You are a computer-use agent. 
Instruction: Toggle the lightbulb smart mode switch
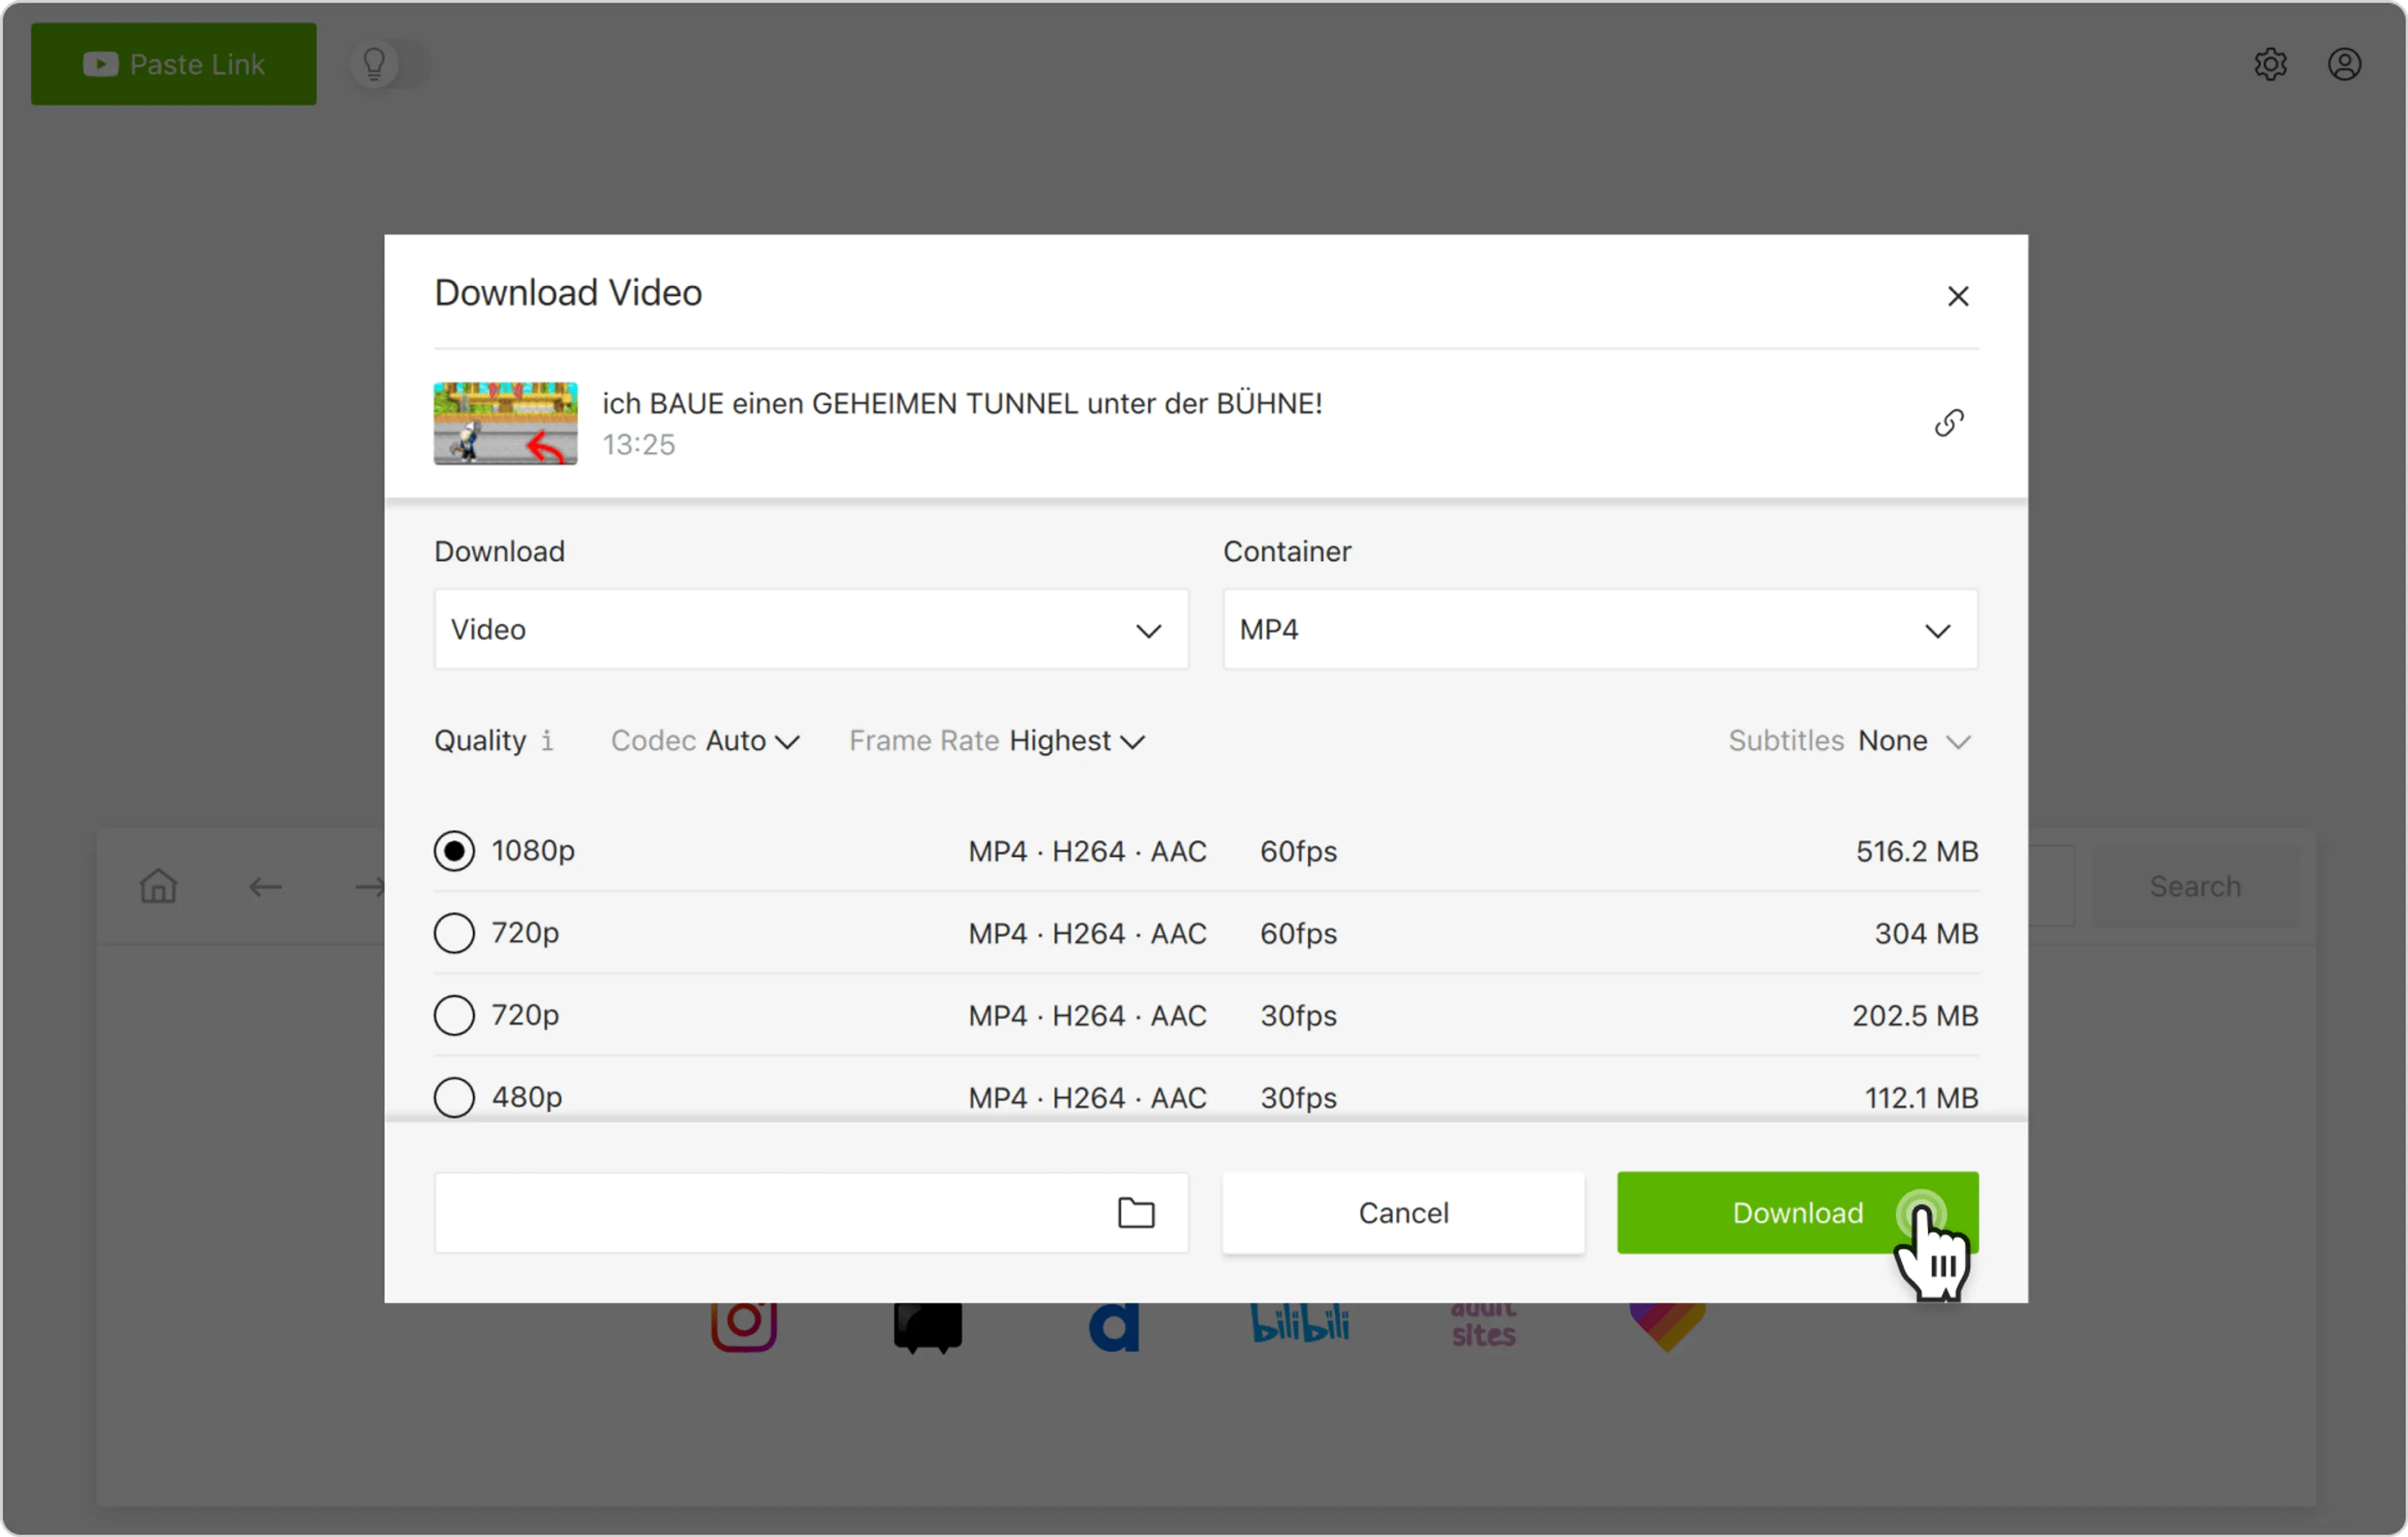tap(389, 64)
